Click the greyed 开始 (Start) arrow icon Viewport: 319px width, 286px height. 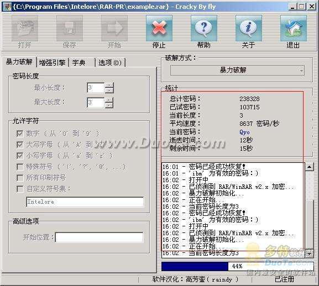114,28
